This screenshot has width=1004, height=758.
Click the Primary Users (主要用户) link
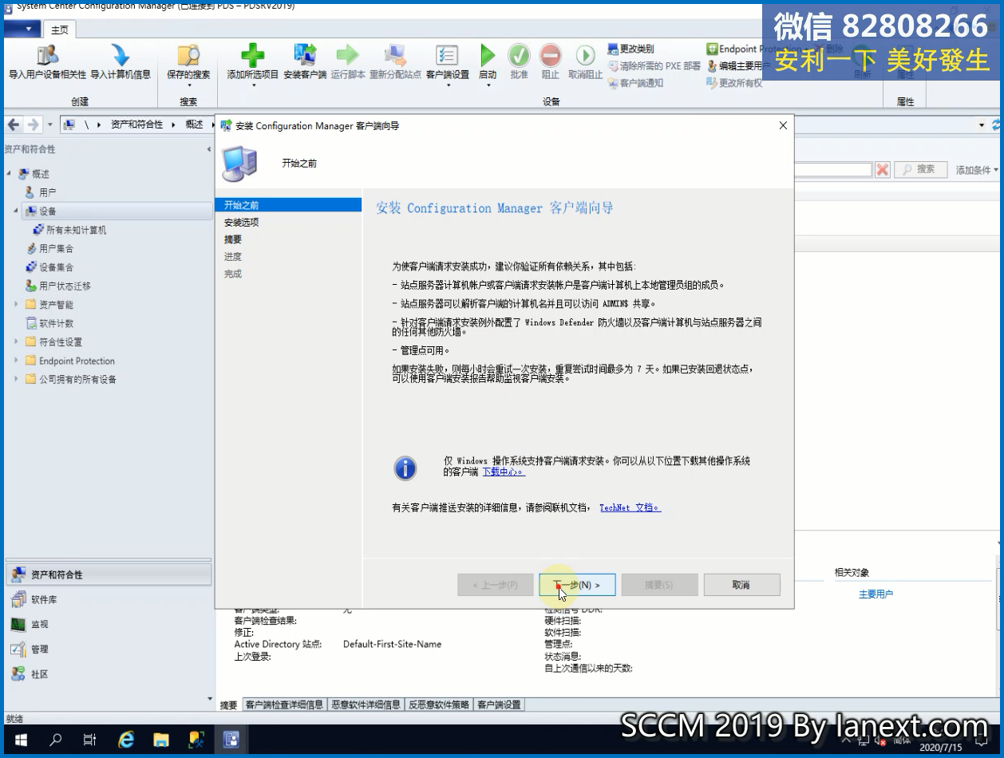876,594
